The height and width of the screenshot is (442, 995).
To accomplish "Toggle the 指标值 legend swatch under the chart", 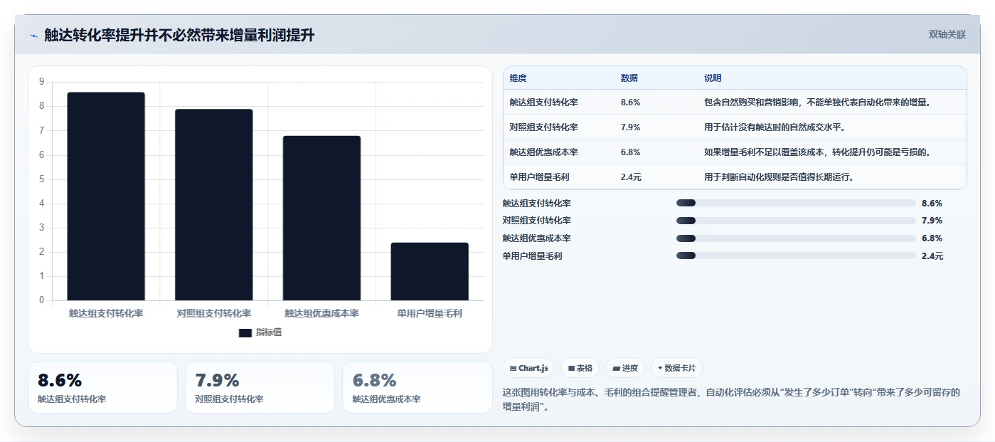I will (x=245, y=332).
